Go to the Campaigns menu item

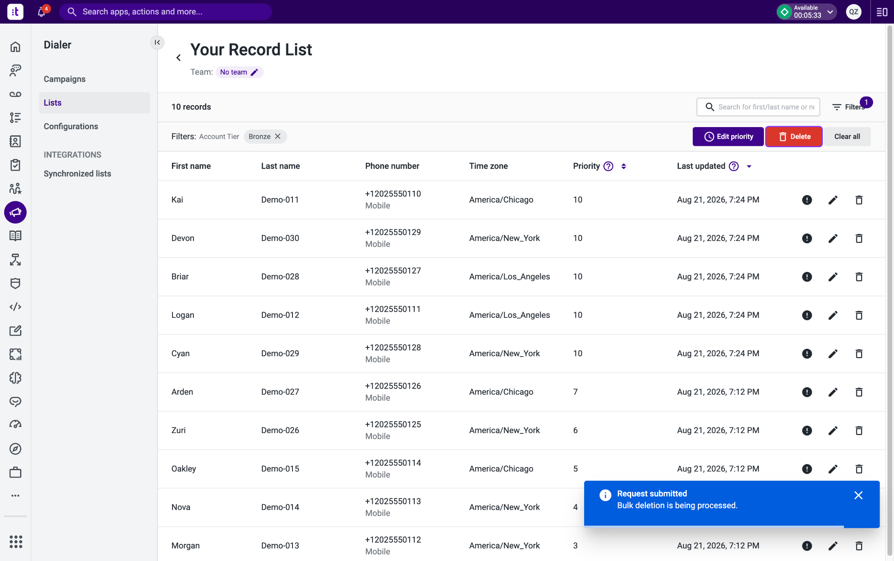tap(65, 79)
